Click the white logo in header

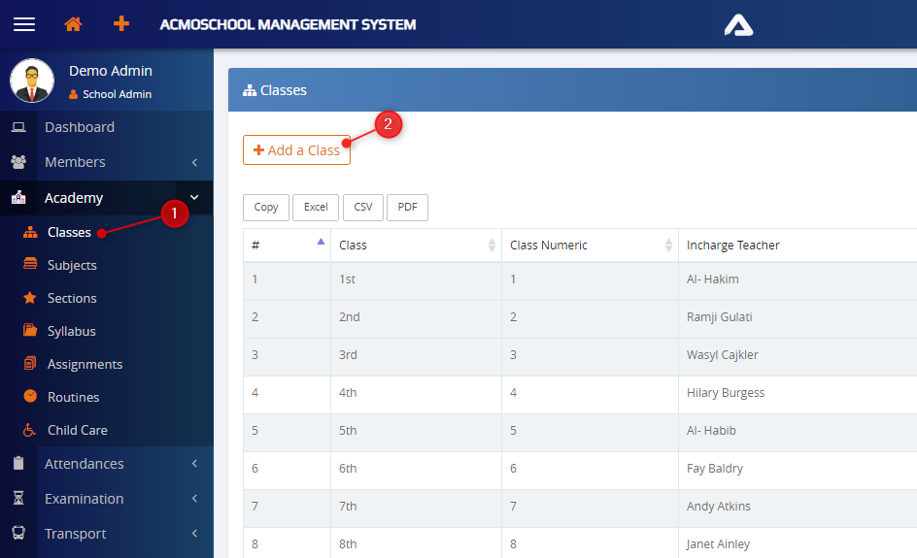738,24
